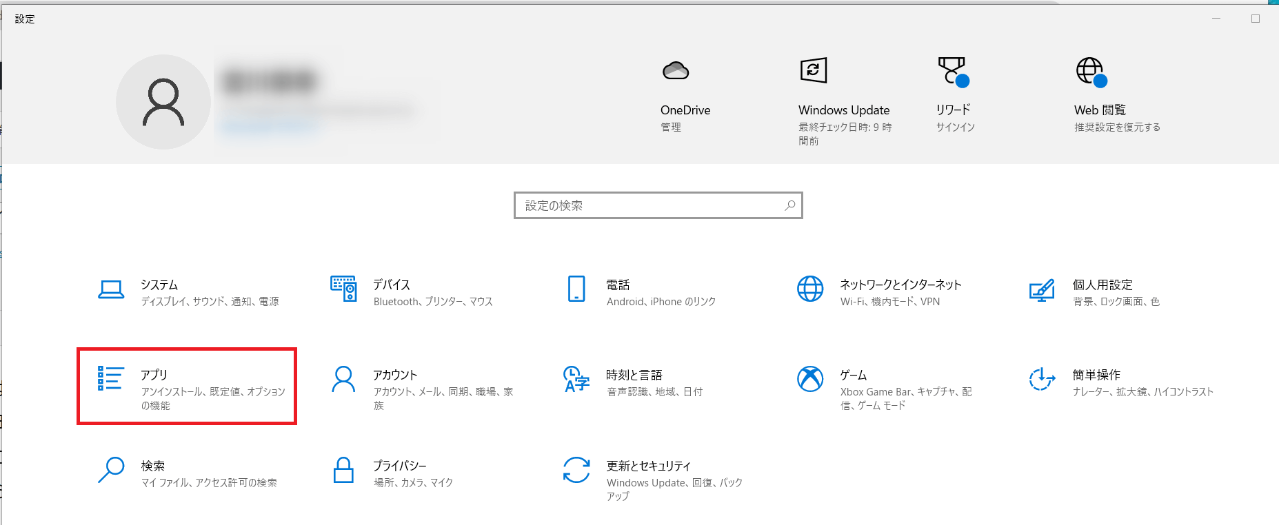1279x525 pixels.
Task: Click the OneDrive 管理 label
Action: [x=671, y=127]
